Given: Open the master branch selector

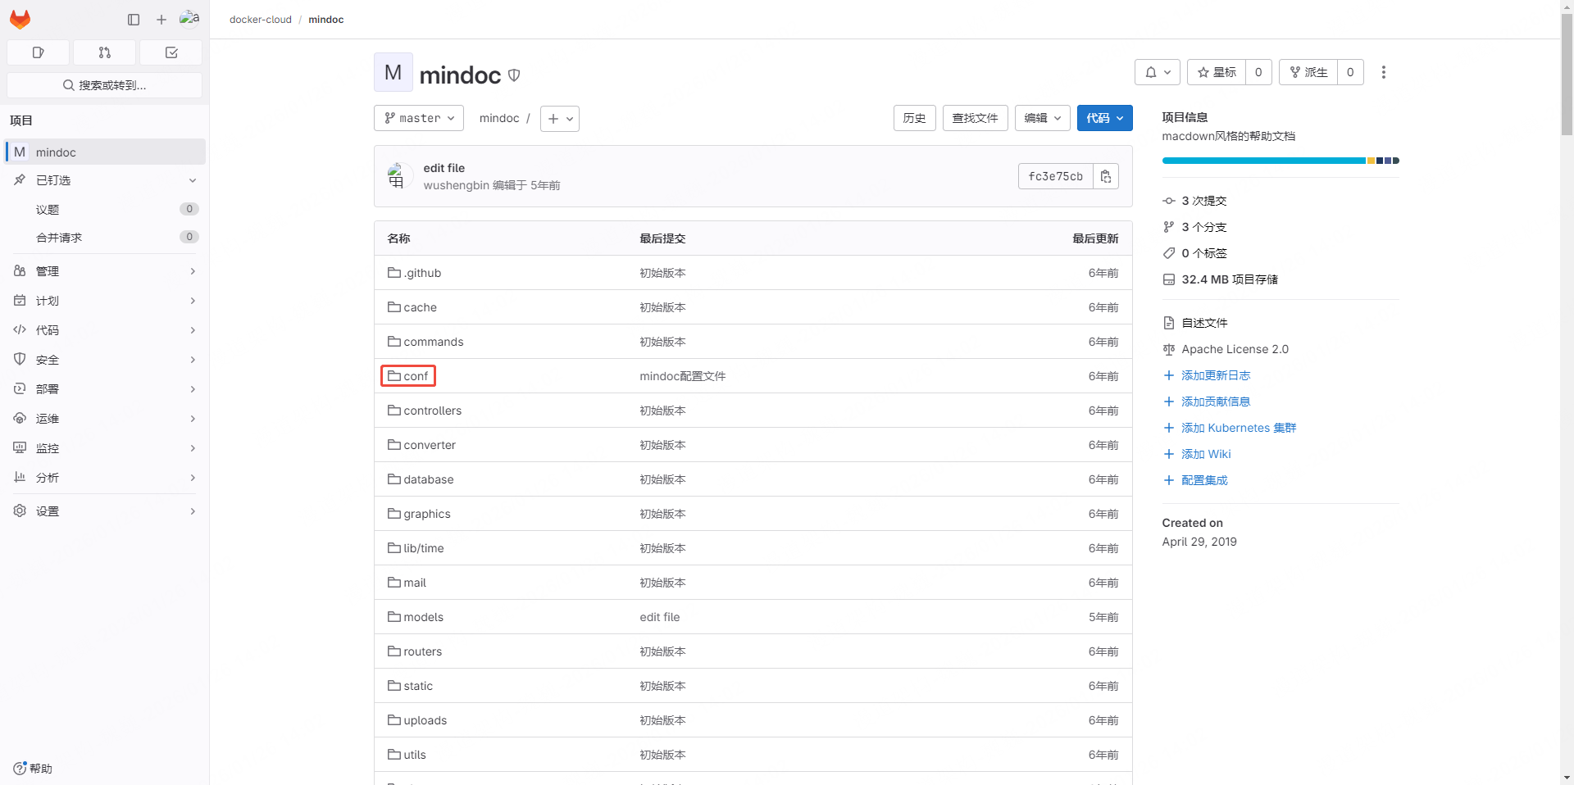Looking at the screenshot, I should pyautogui.click(x=419, y=118).
